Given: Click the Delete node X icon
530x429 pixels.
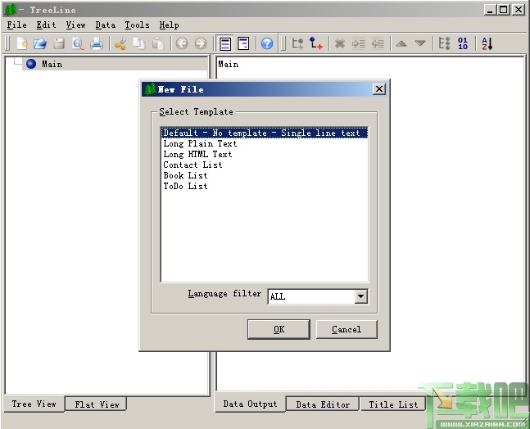Looking at the screenshot, I should 340,43.
